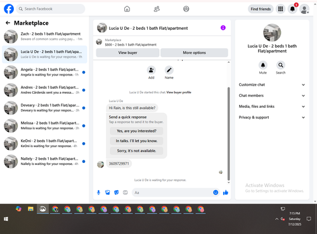Screen dimensions: 317x234
Task: Open the emoji picker in message box
Action: (x=216, y=193)
